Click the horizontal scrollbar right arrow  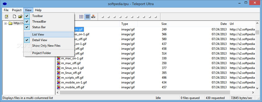point(253,93)
